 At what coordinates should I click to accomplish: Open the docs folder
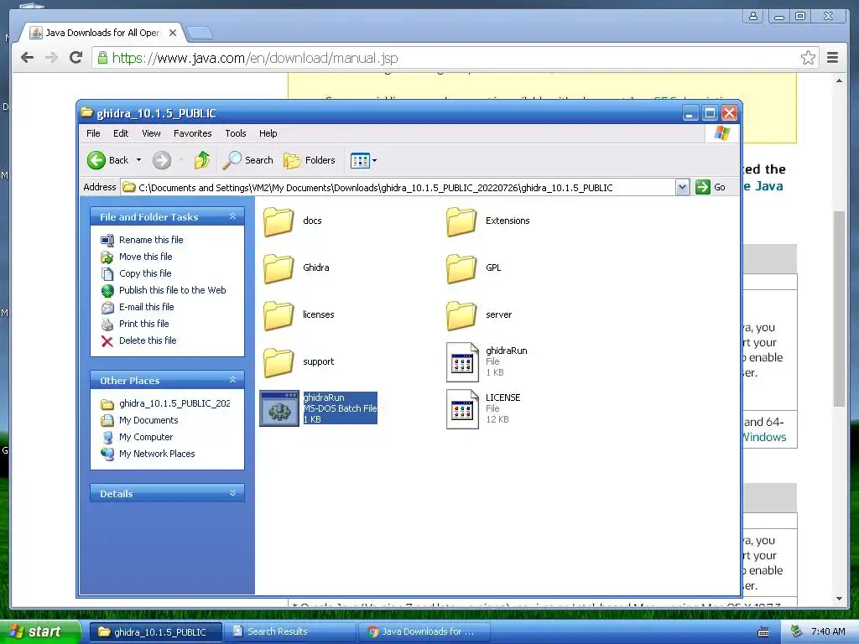(279, 221)
